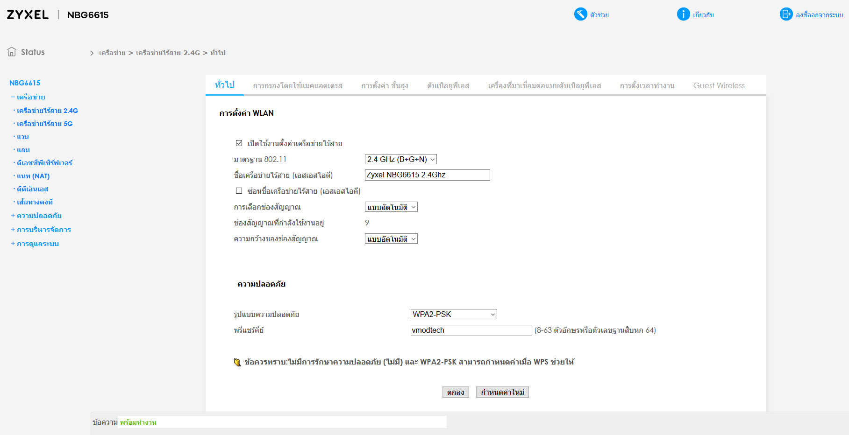
Task: Open the channel selection dropdown
Action: 391,207
